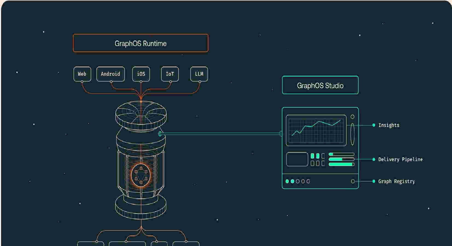Click the first filled dot in Studio footer
The width and height of the screenshot is (452, 246).
(x=287, y=181)
